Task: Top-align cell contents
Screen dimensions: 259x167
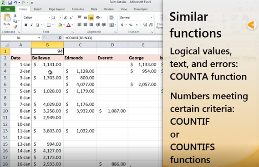Action: [80, 17]
